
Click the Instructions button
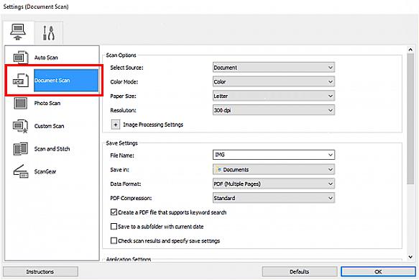tap(41, 271)
